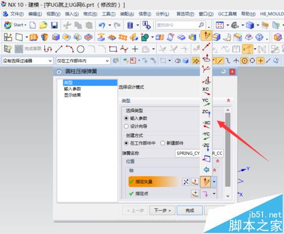This screenshot has height=234, width=284.
Task: Select the Two Points vector option
Action: 206,47
